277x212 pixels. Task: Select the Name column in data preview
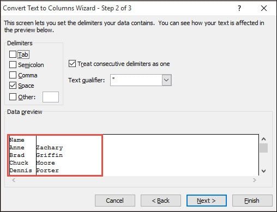click(22, 155)
